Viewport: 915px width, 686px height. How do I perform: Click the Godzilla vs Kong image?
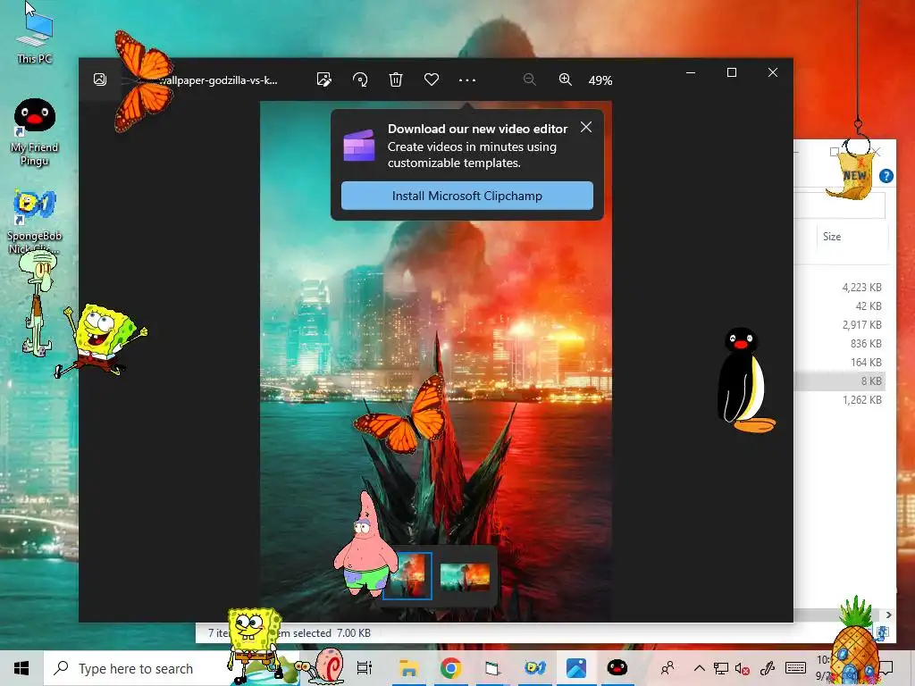(x=435, y=361)
